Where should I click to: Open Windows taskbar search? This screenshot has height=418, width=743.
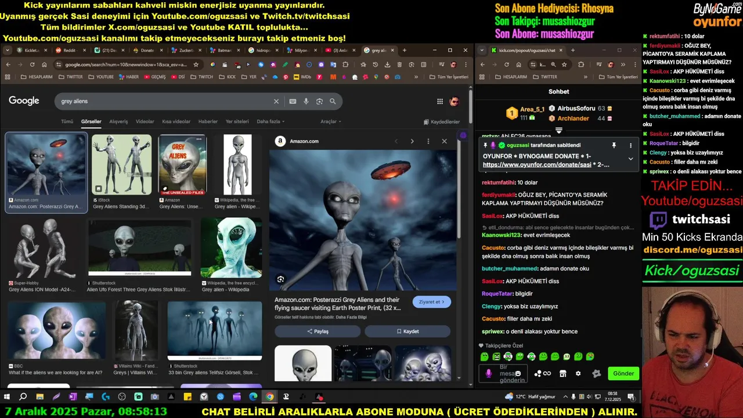coord(23,397)
